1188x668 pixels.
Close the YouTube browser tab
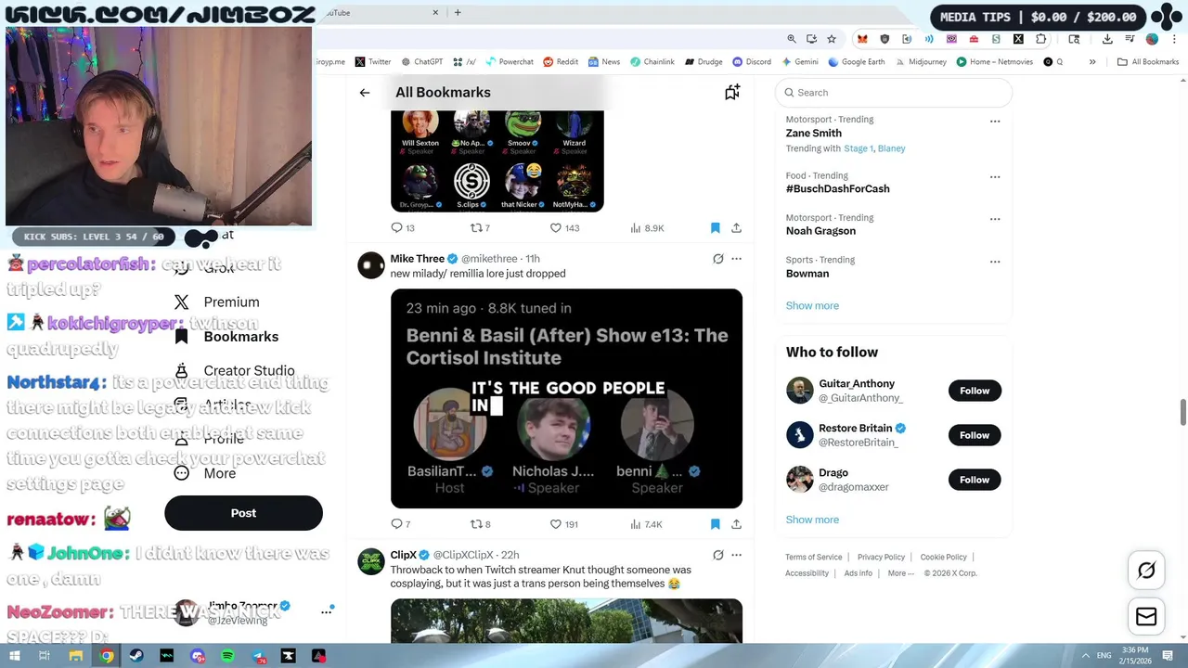pyautogui.click(x=436, y=13)
